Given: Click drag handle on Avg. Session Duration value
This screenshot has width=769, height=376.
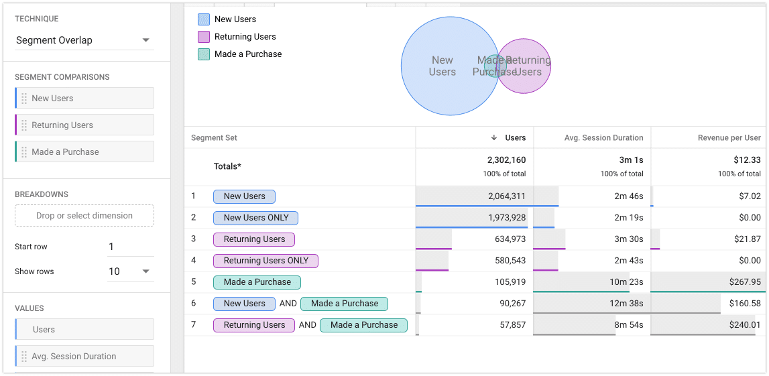Looking at the screenshot, I should [25, 357].
